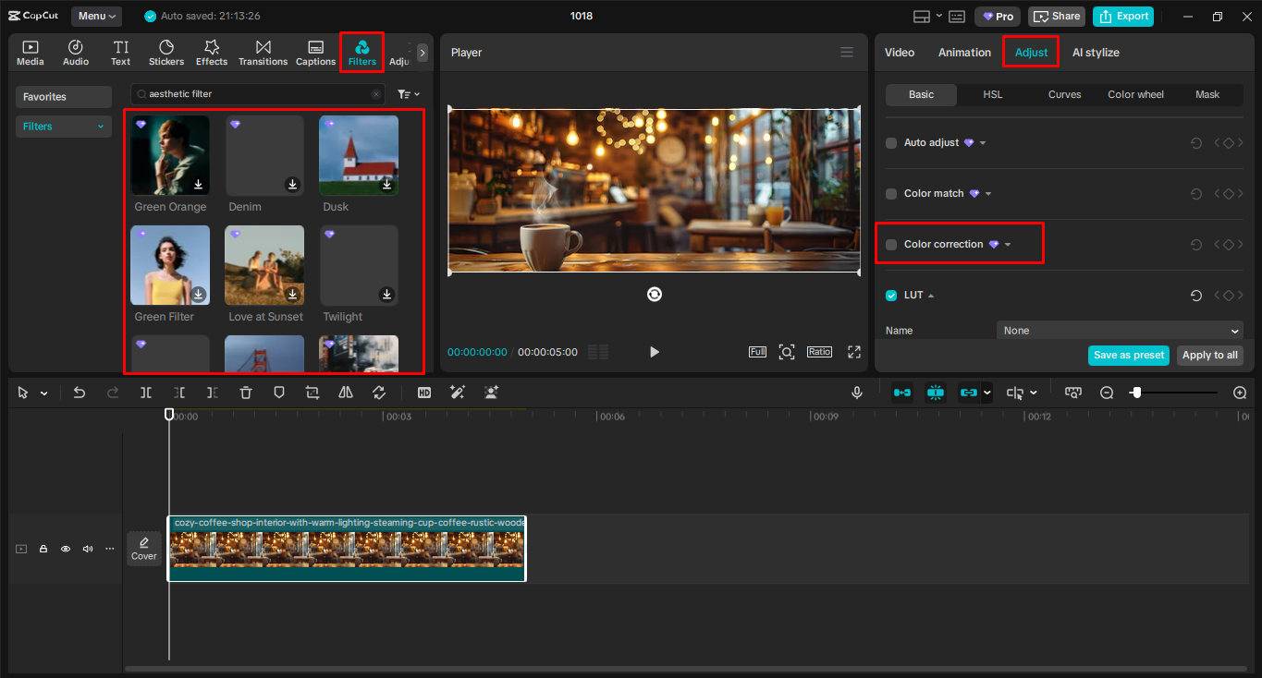Switch to the AI stylize tab

(1096, 53)
